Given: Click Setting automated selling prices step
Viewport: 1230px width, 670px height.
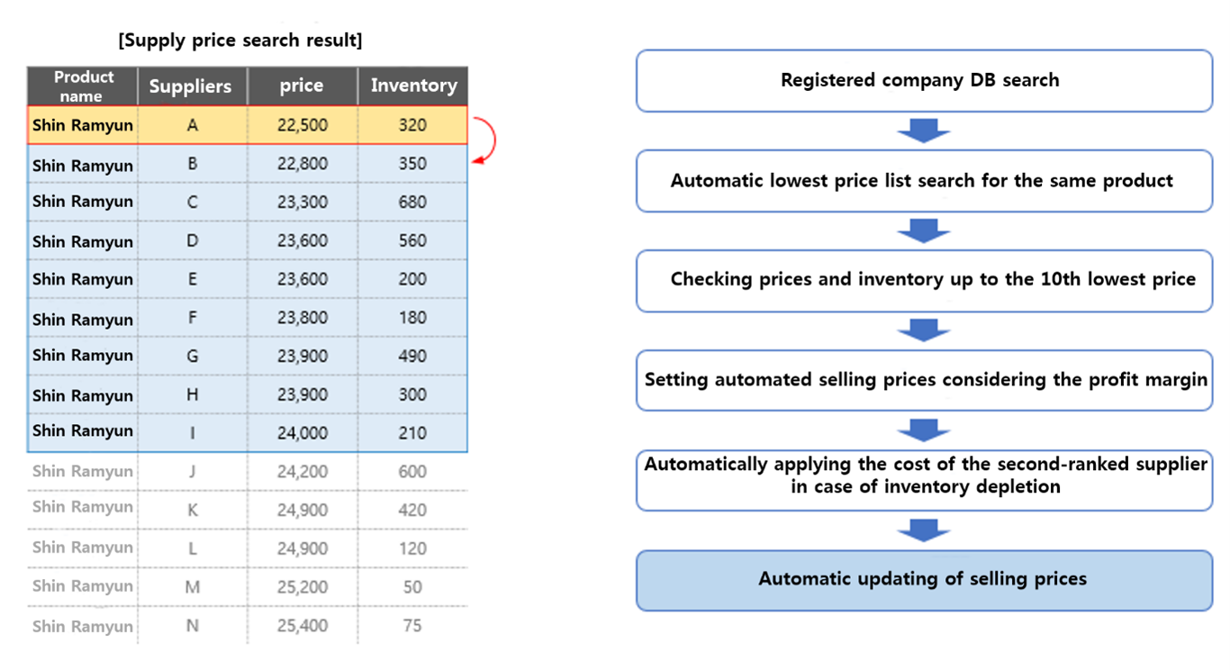Looking at the screenshot, I should [924, 380].
